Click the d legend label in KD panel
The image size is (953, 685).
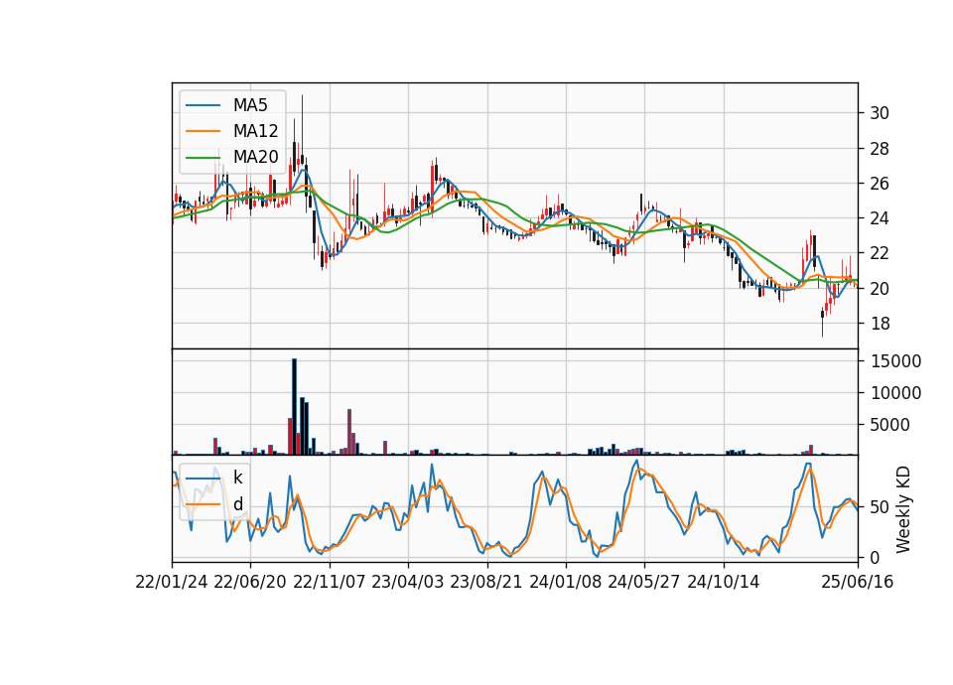238,504
